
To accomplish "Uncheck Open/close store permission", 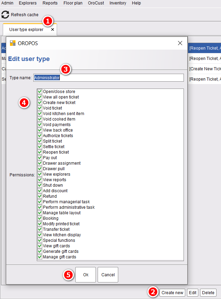I will [40, 92].
